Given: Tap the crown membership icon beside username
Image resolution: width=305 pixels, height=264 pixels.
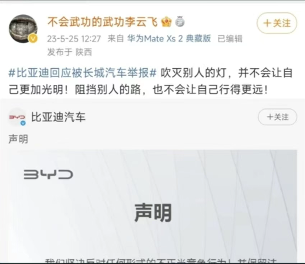Looking at the screenshot, I should click(166, 22).
